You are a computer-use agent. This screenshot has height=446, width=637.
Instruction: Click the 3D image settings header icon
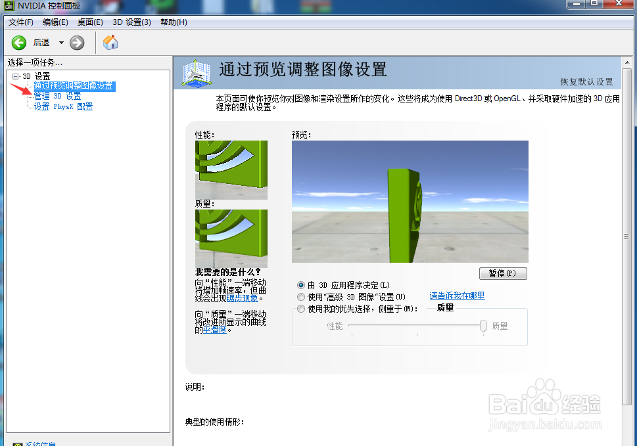pos(197,73)
